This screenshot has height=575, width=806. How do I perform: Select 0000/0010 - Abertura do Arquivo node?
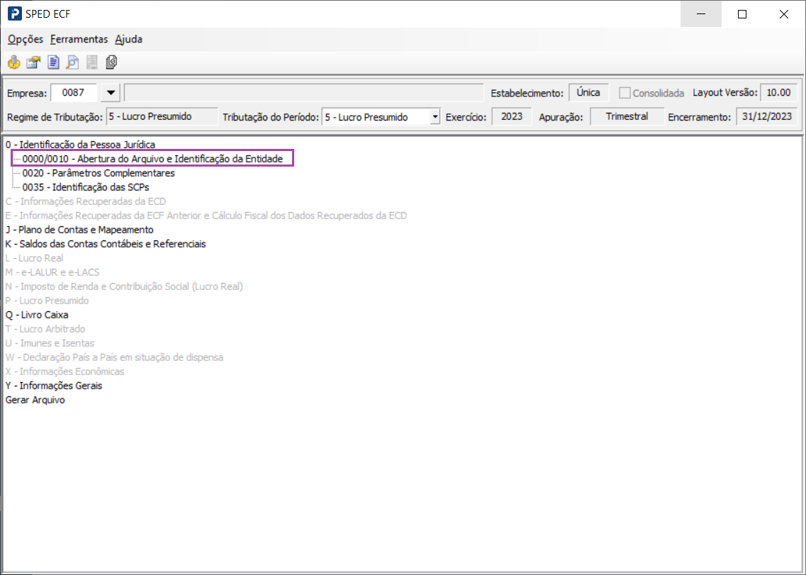pyautogui.click(x=152, y=159)
